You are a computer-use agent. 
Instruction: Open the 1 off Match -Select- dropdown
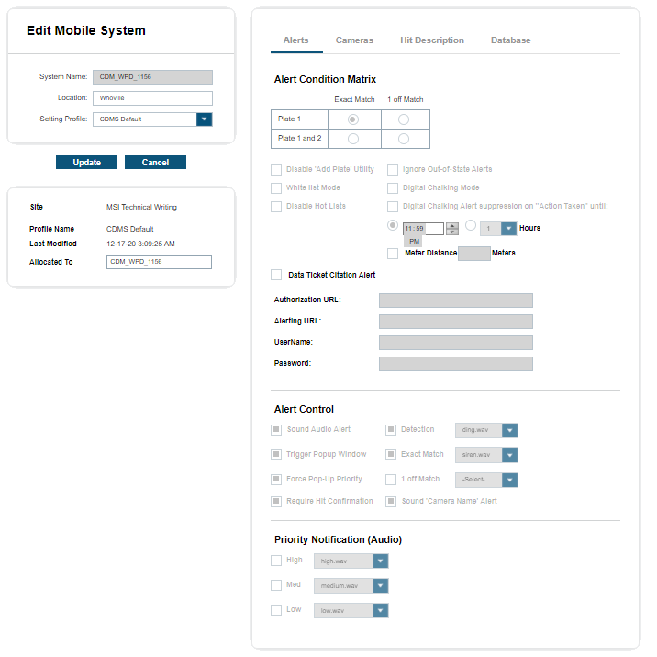[x=510, y=480]
